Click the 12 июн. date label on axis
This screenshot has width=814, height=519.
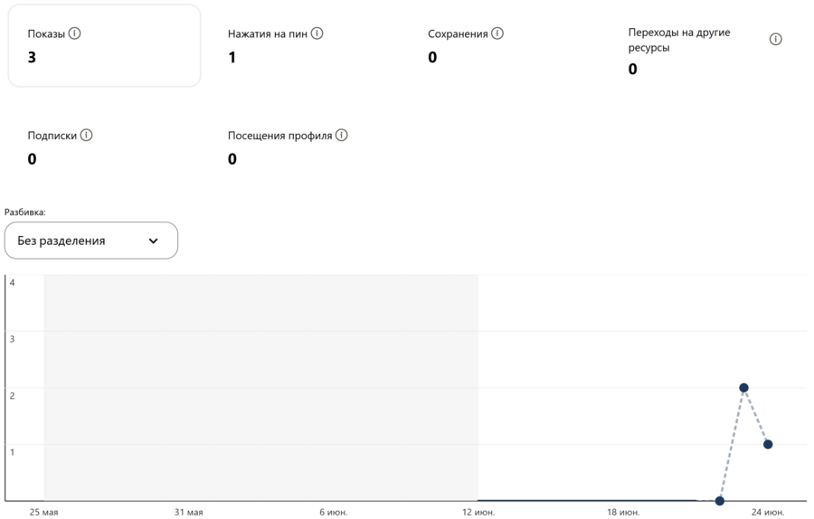coord(478,513)
